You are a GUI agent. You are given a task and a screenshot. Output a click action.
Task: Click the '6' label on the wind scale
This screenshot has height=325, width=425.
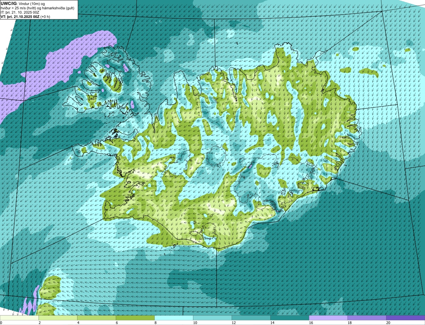117,323
